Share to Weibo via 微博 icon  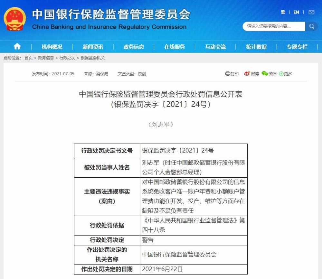251,74
